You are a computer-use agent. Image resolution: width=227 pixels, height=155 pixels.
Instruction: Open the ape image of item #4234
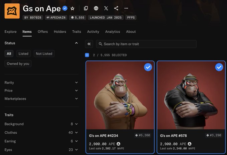click(120, 95)
